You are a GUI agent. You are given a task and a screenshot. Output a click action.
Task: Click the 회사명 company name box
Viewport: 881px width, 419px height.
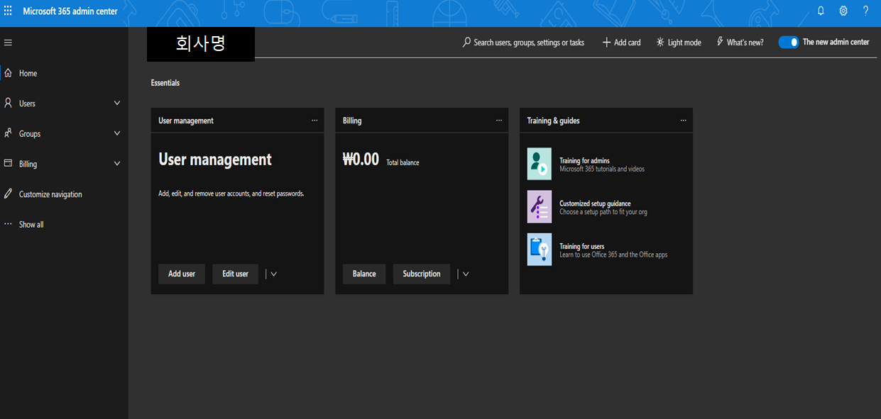click(201, 44)
